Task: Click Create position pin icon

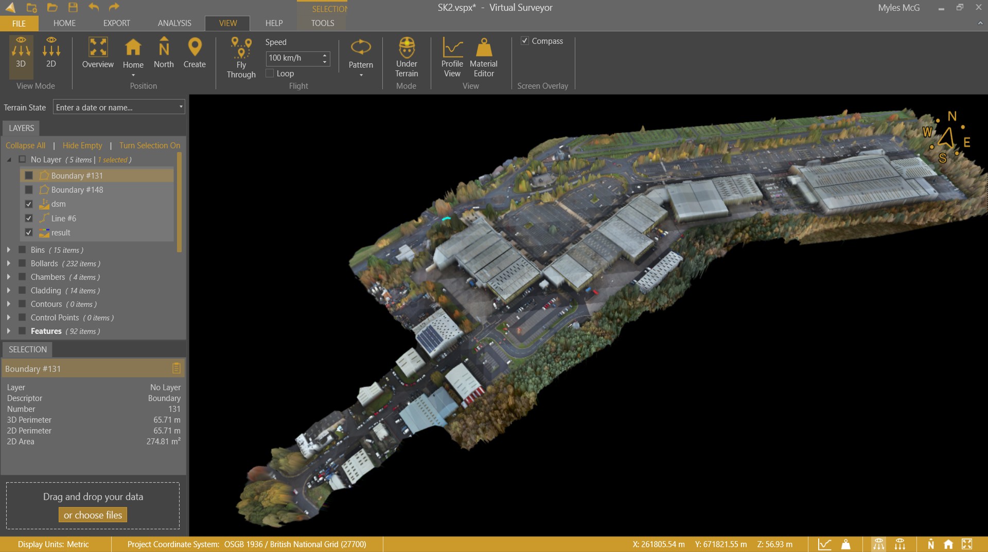Action: [x=195, y=53]
